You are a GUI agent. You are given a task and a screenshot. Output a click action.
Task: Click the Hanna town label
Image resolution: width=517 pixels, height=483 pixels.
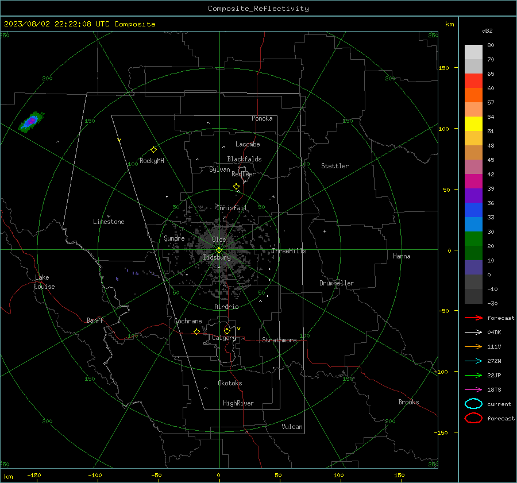tap(402, 256)
